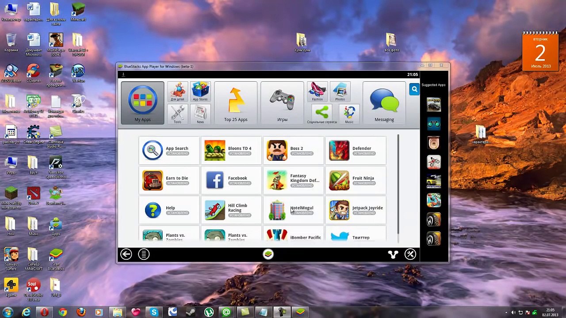Viewport: 566px width, 318px height.
Task: Click the BlueStacks home logo button
Action: [x=268, y=254]
